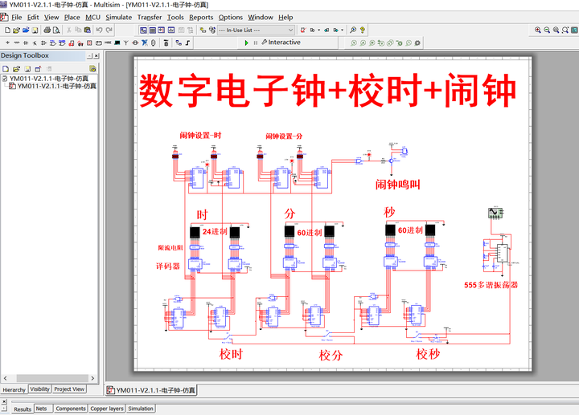Select the YM011-V2.1.1 document tab
Image resolution: width=579 pixels, height=415 pixels.
[151, 390]
